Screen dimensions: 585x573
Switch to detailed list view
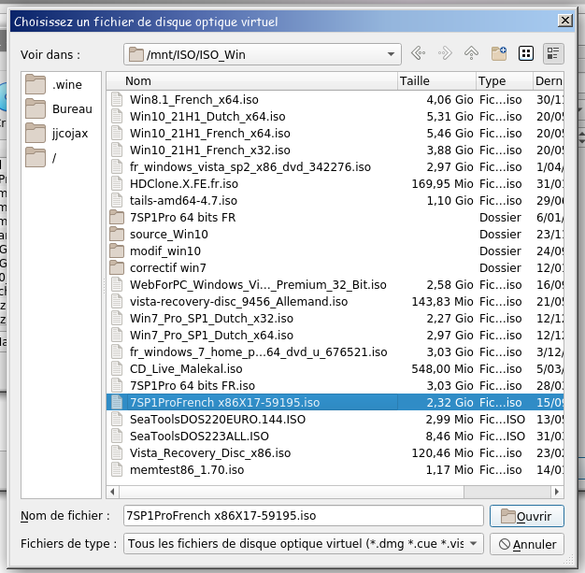pyautogui.click(x=553, y=53)
